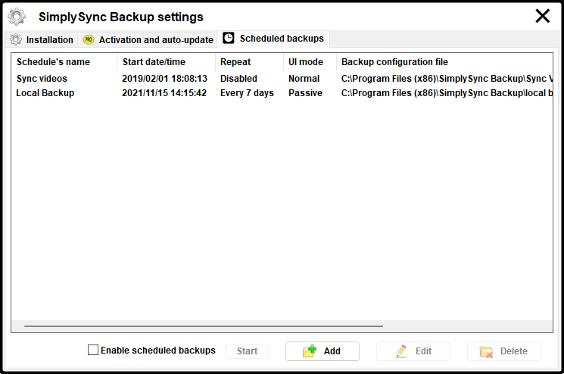The height and width of the screenshot is (374, 564).
Task: Click the Repeat column header
Action: (x=235, y=62)
